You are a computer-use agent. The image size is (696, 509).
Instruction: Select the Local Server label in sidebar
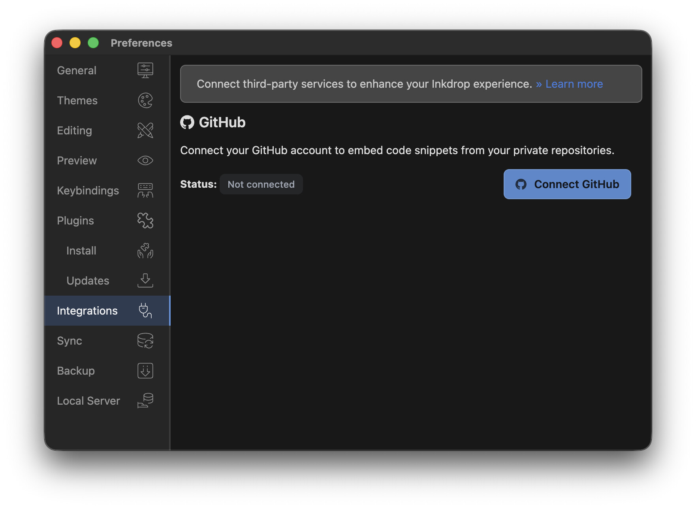88,401
